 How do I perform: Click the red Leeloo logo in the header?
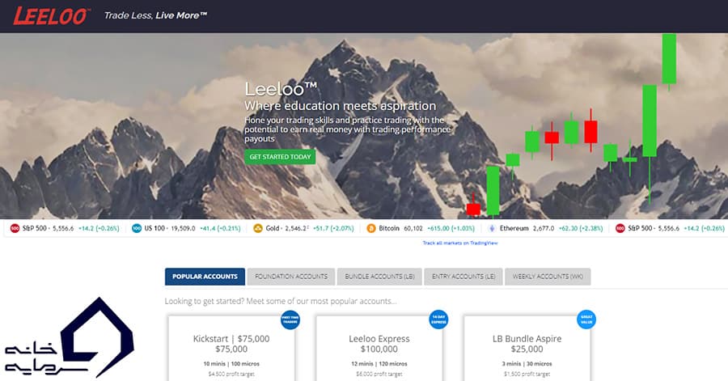[51, 16]
